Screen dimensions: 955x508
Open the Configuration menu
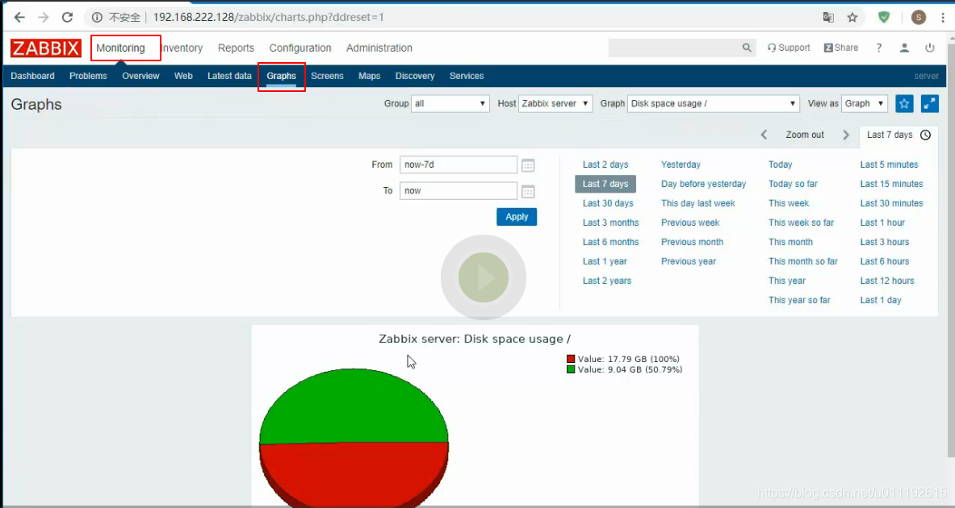point(300,48)
